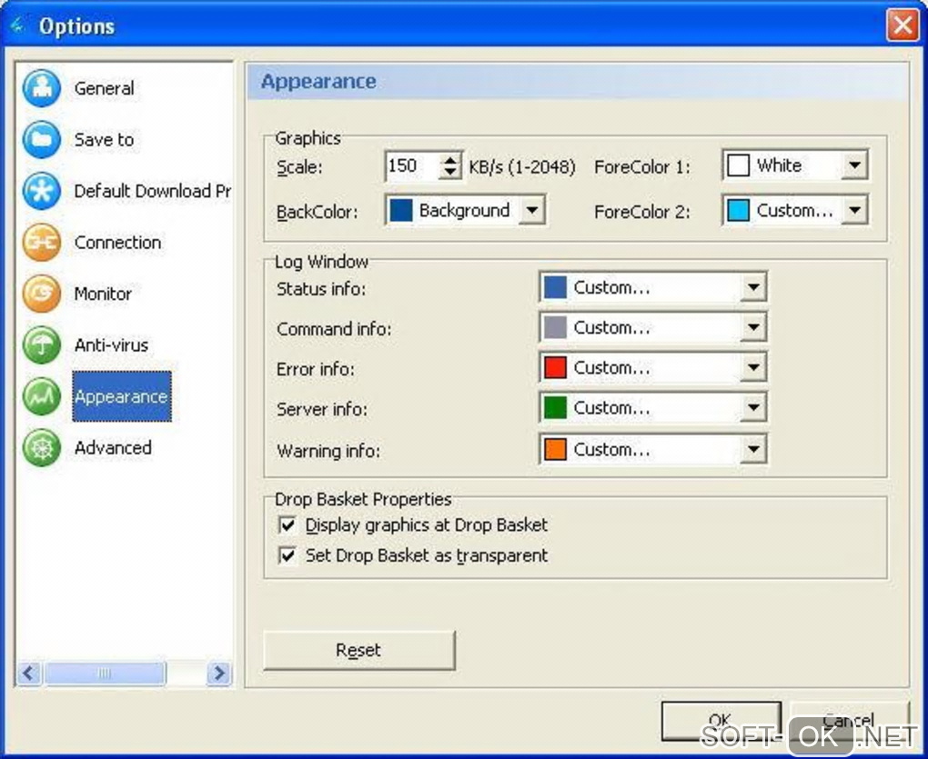This screenshot has height=759, width=928.
Task: Click the app icon in the title bar
Action: 18,25
